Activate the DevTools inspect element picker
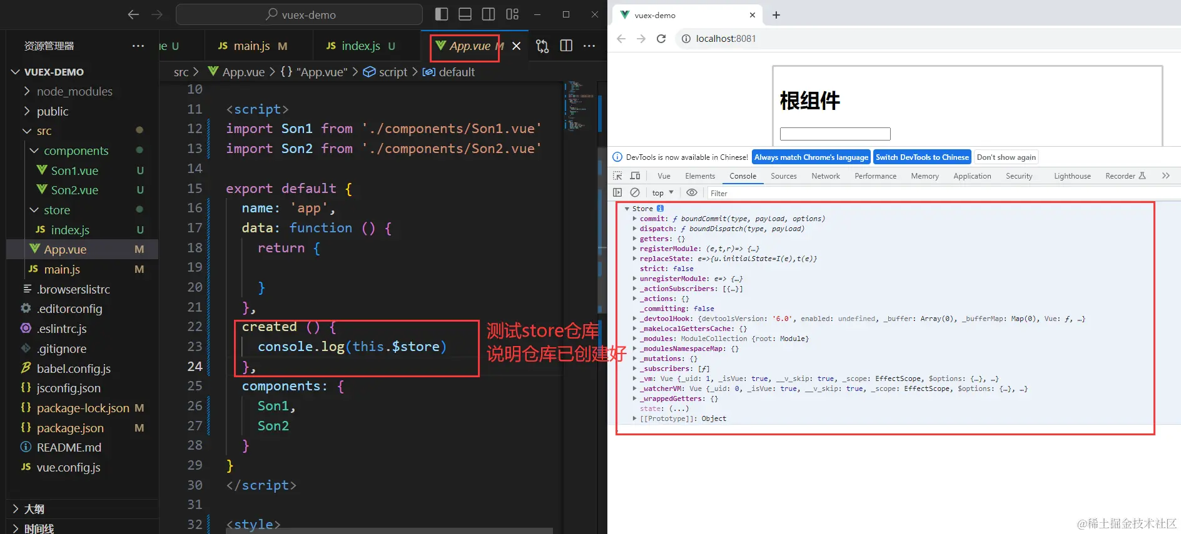Viewport: 1181px width, 534px height. coord(618,176)
